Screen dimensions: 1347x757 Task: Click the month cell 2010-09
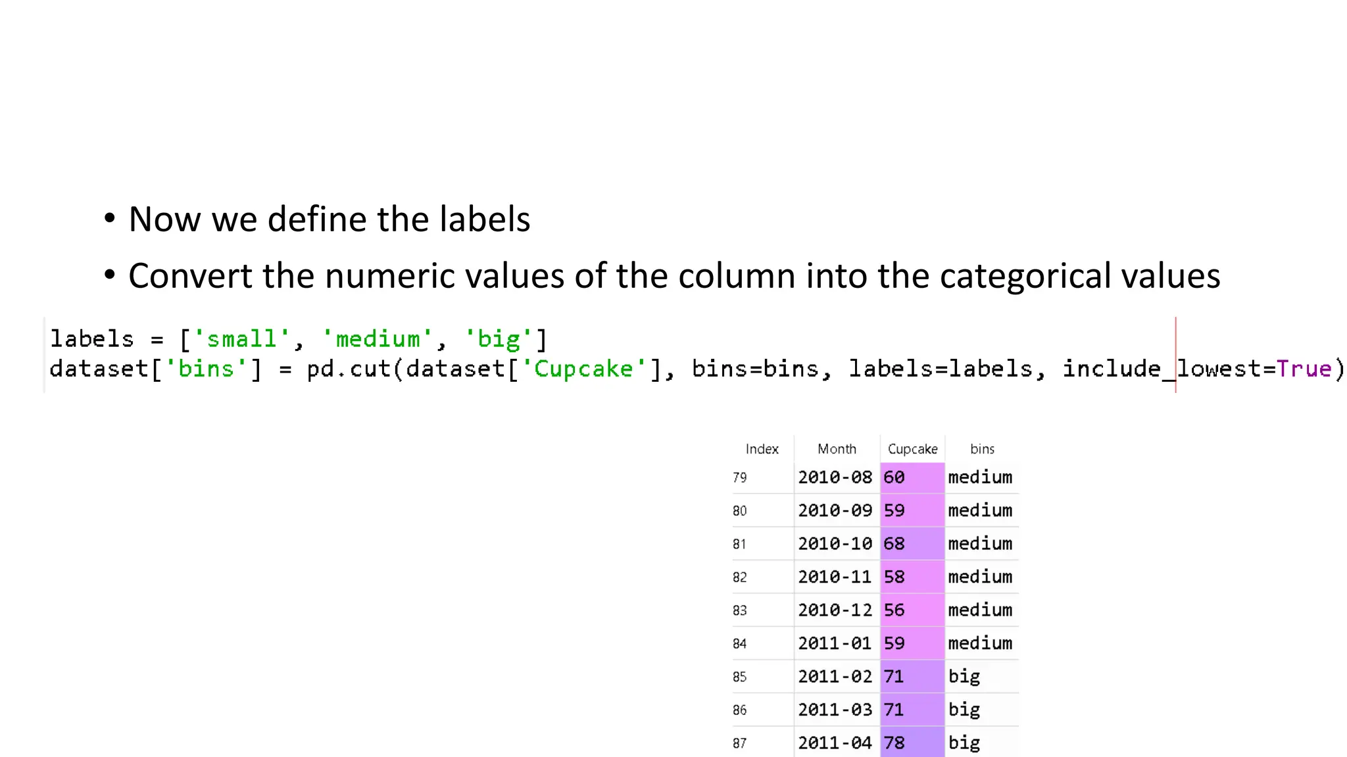pyautogui.click(x=835, y=511)
